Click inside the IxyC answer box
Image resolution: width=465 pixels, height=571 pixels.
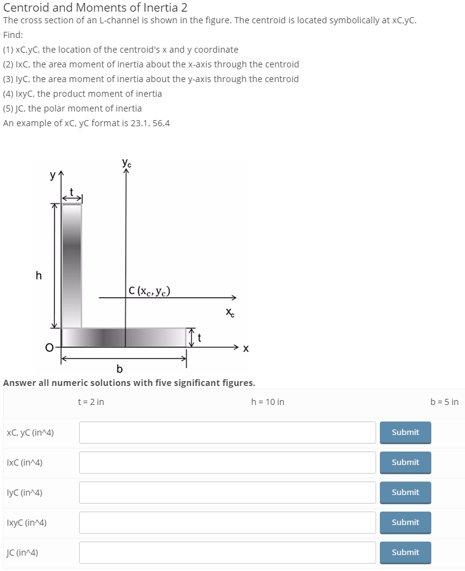pos(227,523)
